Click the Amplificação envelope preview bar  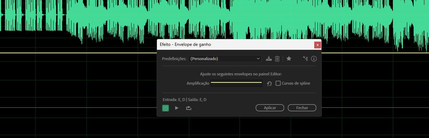(x=236, y=84)
